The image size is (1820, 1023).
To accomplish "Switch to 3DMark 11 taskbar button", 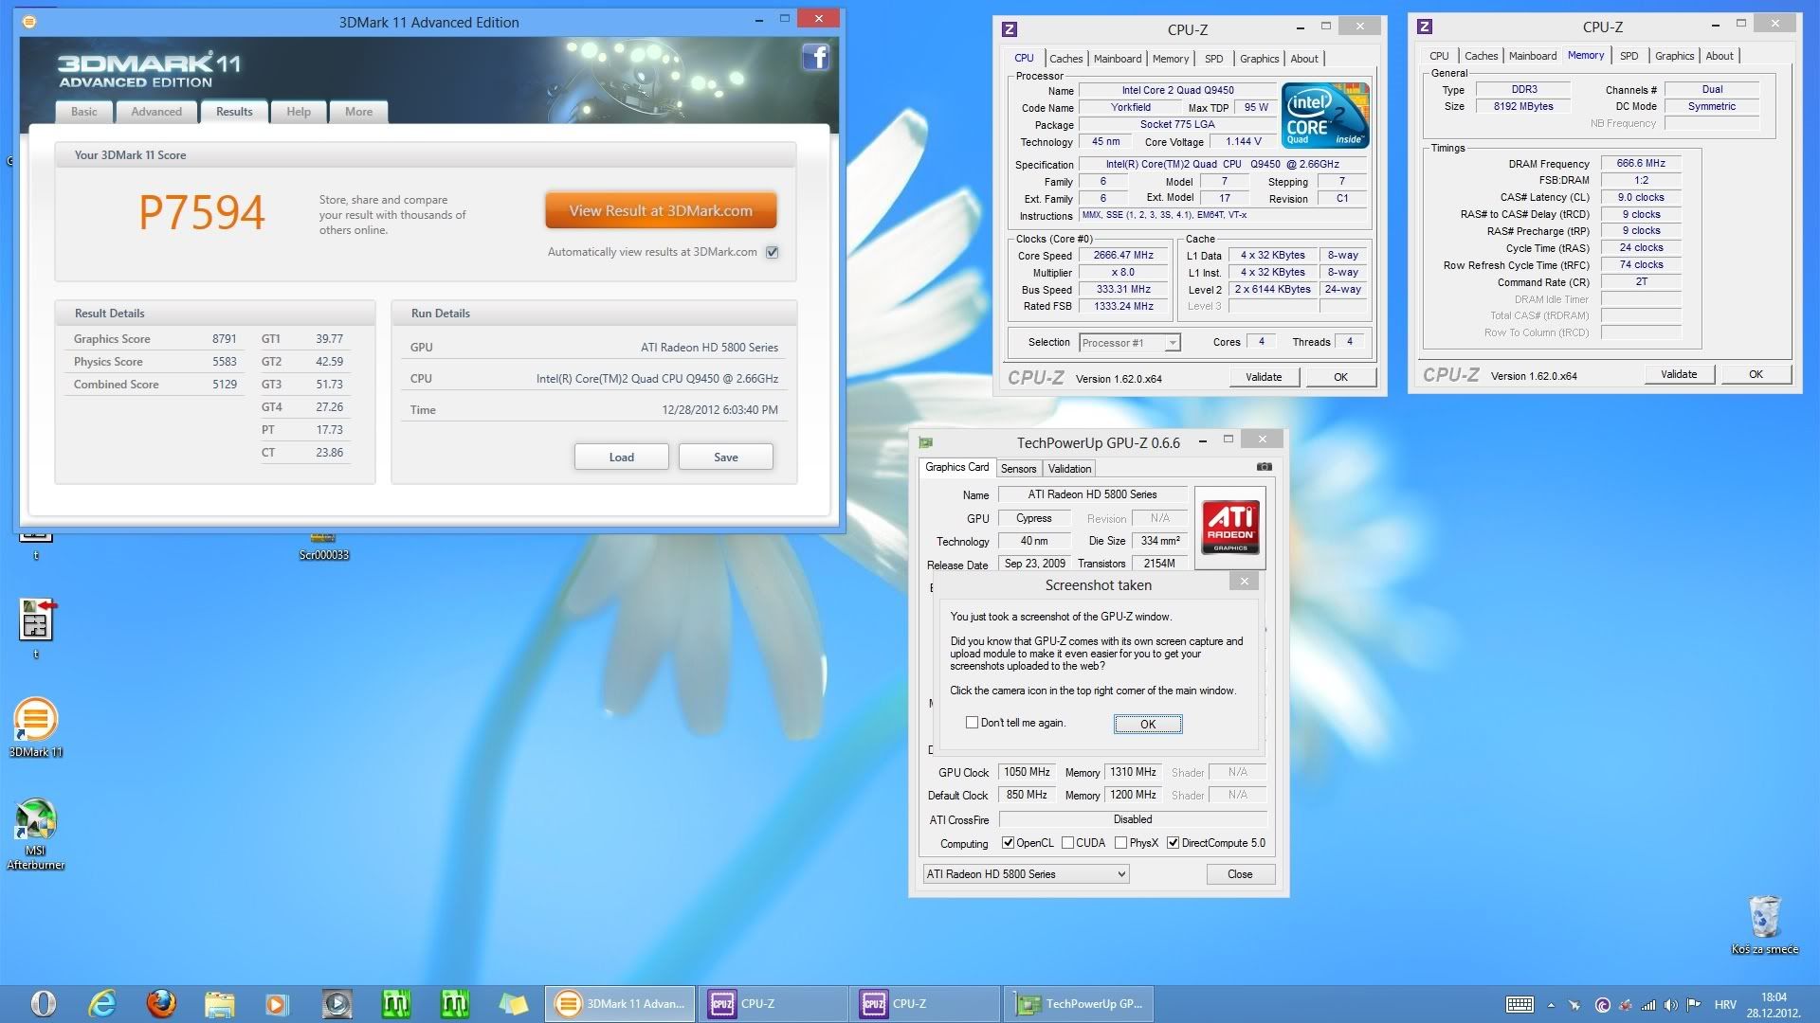I will tap(620, 1003).
